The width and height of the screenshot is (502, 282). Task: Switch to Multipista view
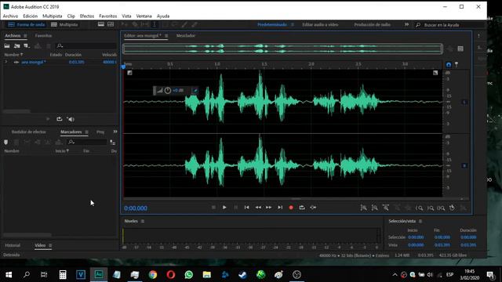tap(64, 24)
